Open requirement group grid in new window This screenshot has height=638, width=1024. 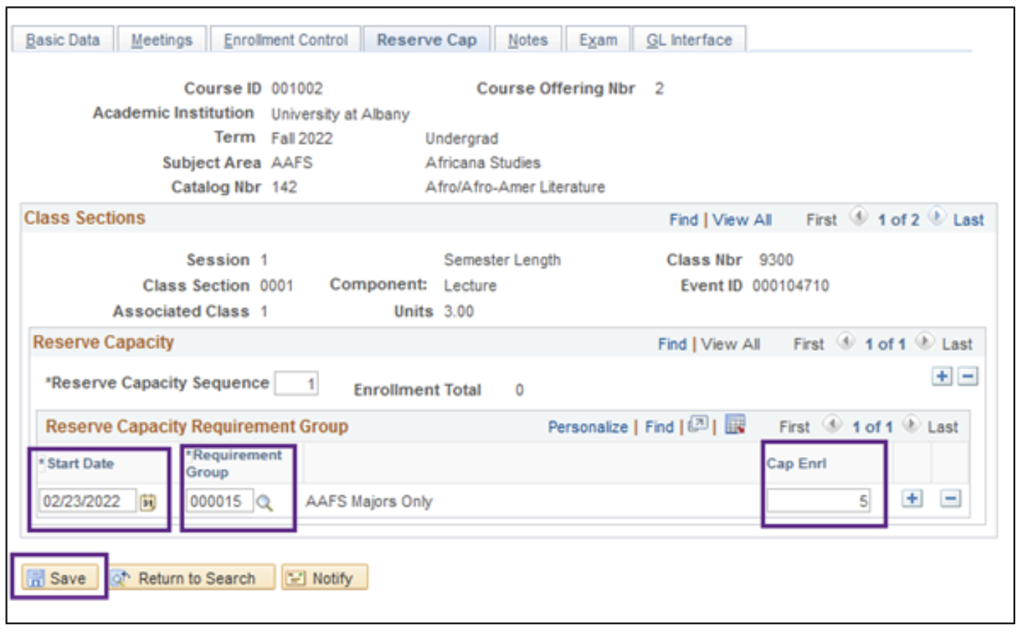click(x=698, y=425)
